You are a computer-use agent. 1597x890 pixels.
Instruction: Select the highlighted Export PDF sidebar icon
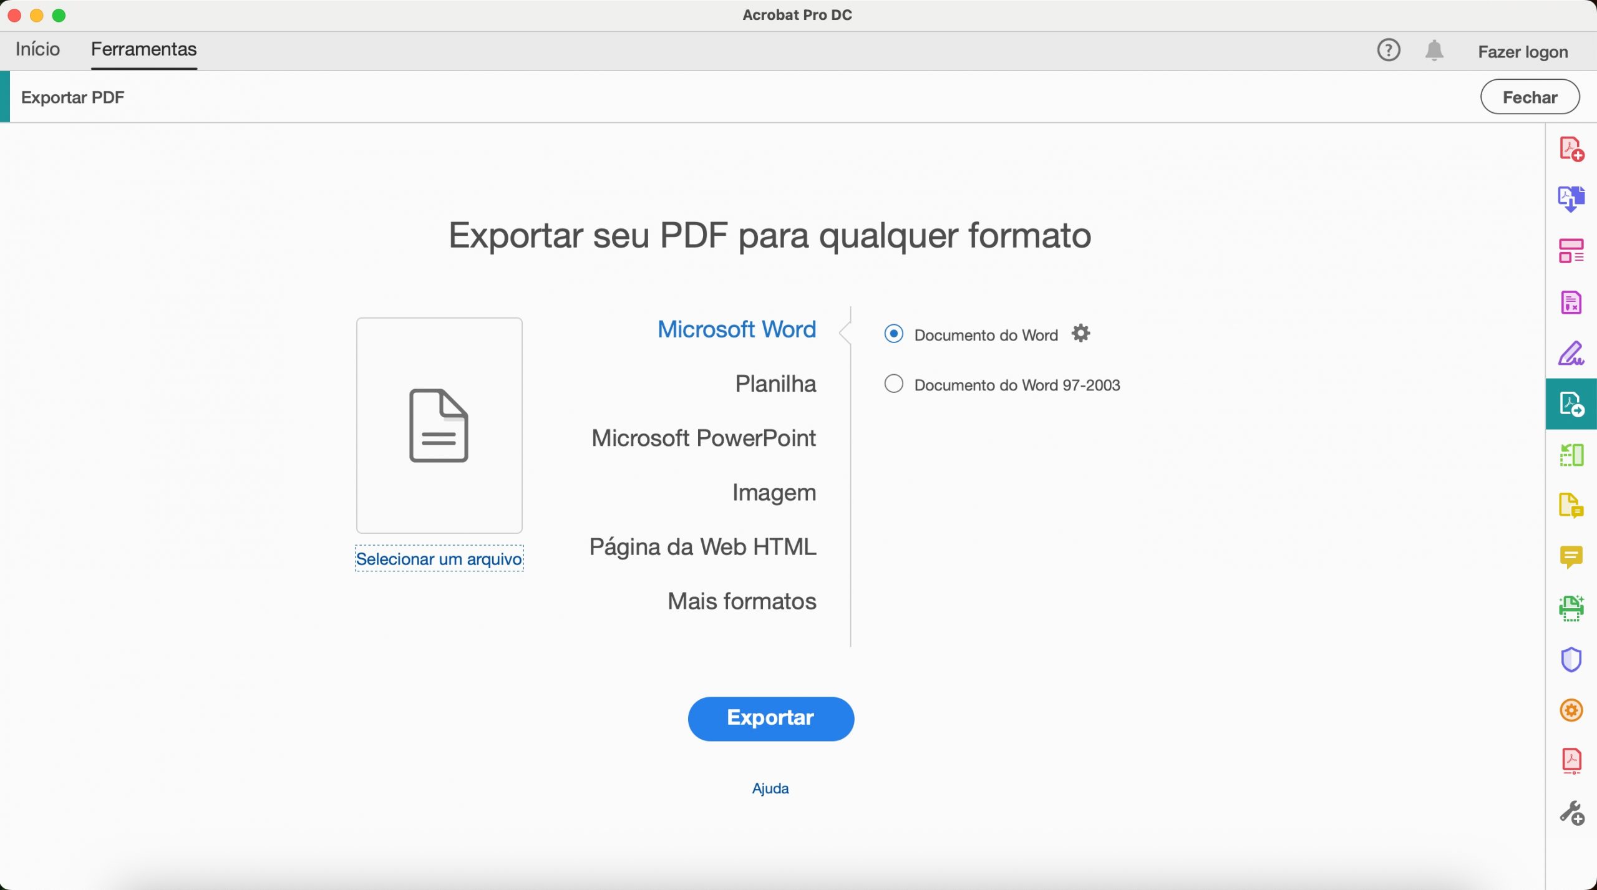tap(1571, 404)
